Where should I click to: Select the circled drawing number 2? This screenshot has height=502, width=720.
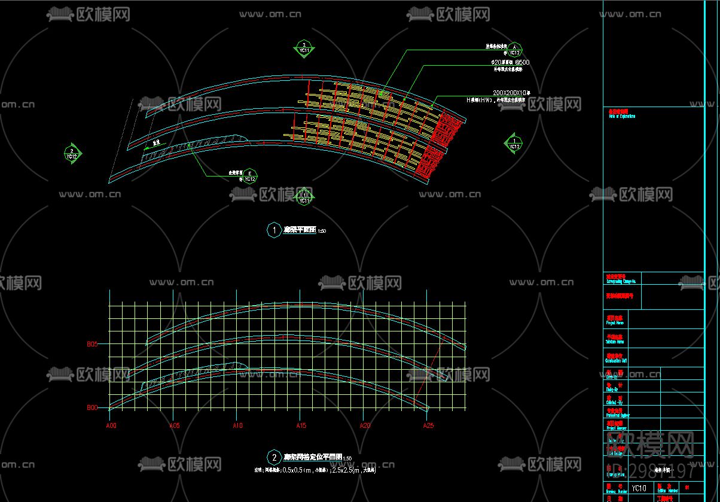click(274, 458)
